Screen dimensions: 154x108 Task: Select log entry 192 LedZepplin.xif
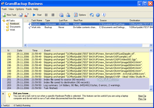75,54
